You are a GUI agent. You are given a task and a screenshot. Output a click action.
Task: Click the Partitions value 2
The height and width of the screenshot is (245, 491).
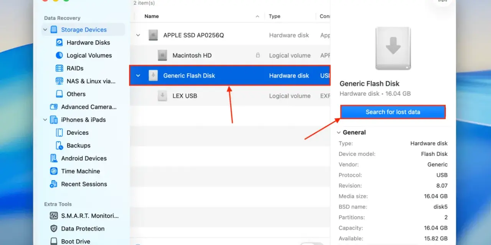(446, 217)
